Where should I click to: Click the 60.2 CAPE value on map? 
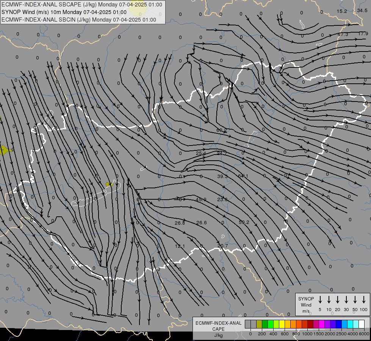click(221, 130)
